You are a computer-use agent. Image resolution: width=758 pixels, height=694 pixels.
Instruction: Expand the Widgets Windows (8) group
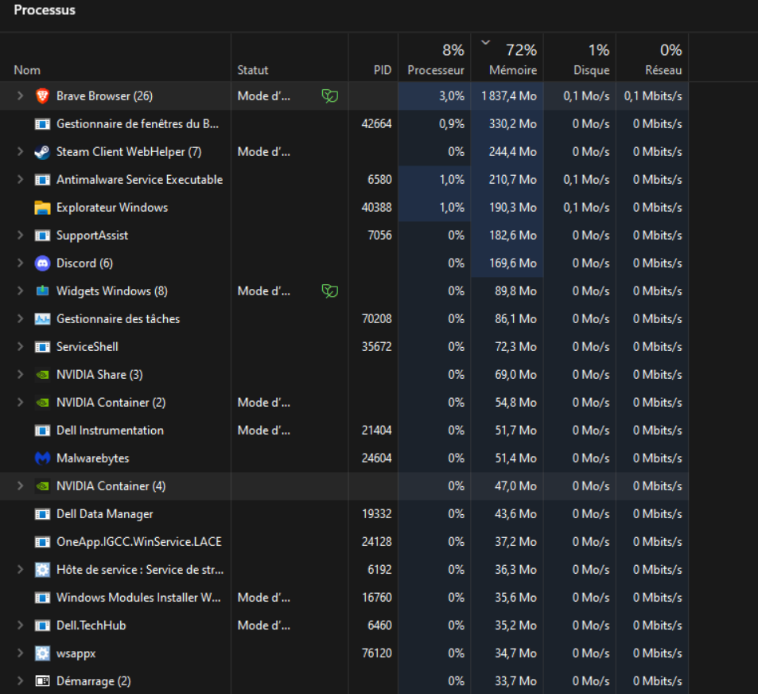pyautogui.click(x=20, y=291)
